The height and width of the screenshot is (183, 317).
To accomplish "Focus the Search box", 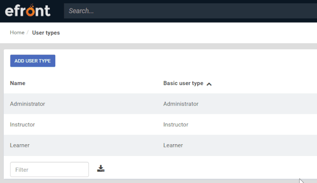I will pyautogui.click(x=191, y=11).
